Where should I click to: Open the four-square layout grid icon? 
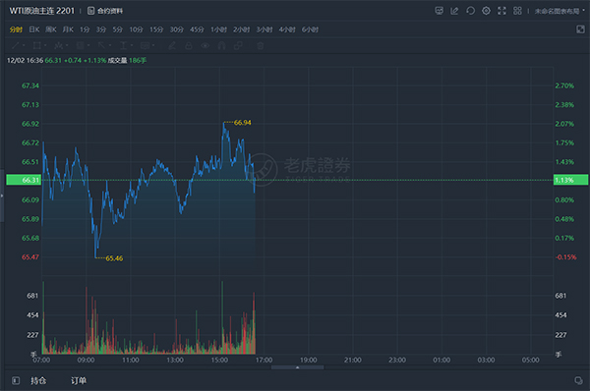click(x=518, y=11)
